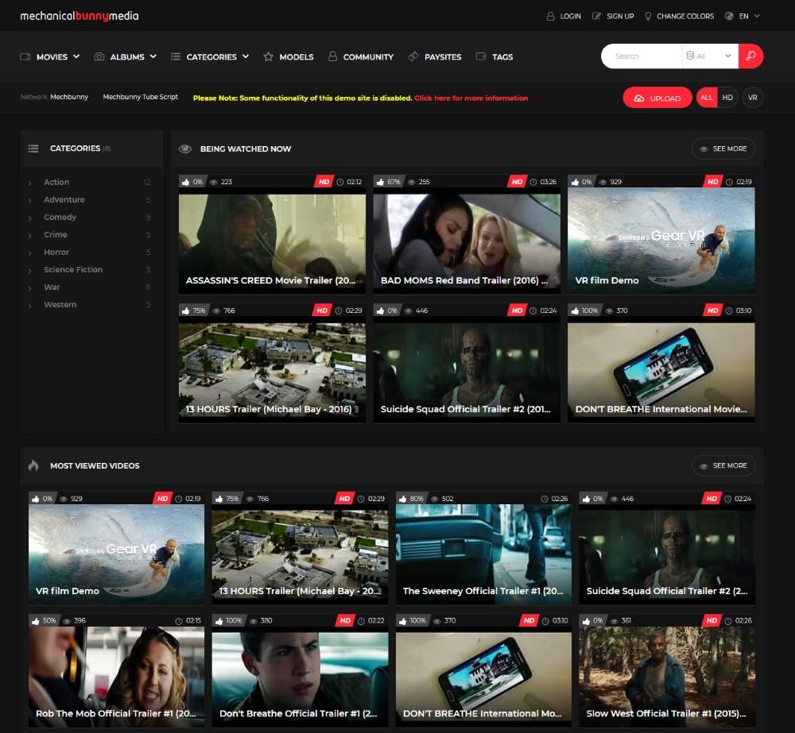Click the Movies film icon
Image resolution: width=795 pixels, height=733 pixels.
pyautogui.click(x=25, y=56)
